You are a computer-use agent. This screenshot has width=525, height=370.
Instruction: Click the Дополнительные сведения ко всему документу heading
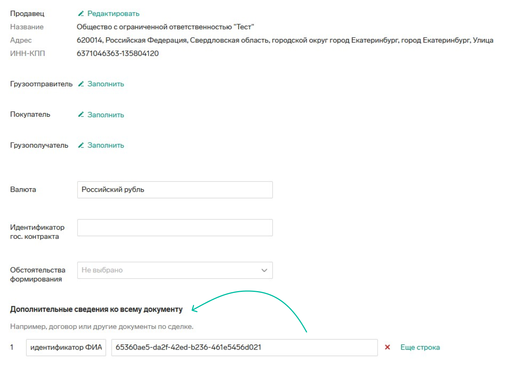coord(96,309)
